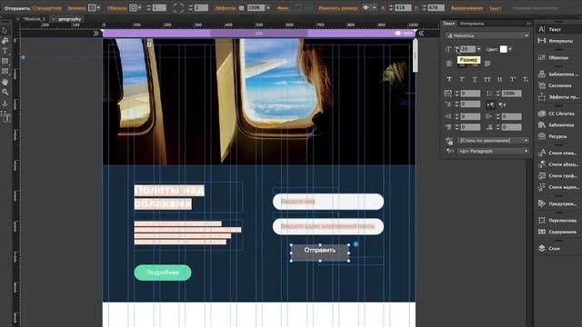
Task: Click the corner radius icon in options bar
Action: 178,8
